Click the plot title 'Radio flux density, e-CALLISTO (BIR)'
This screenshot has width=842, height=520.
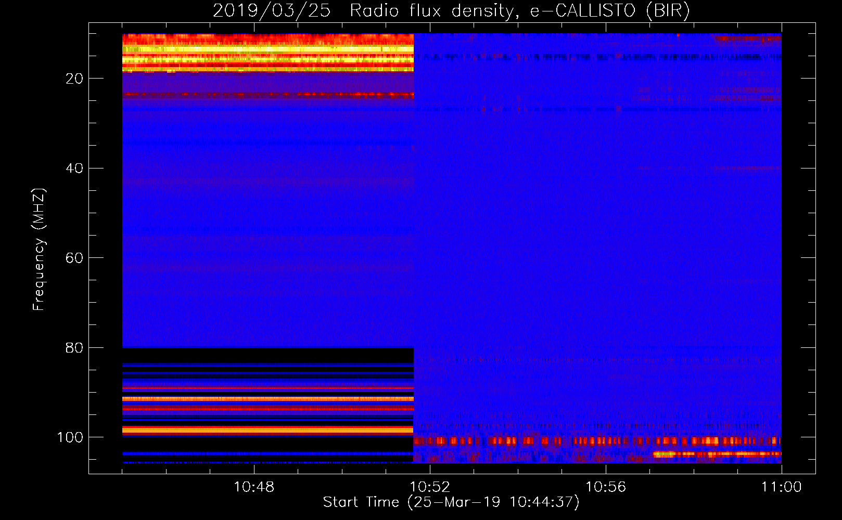tap(519, 10)
